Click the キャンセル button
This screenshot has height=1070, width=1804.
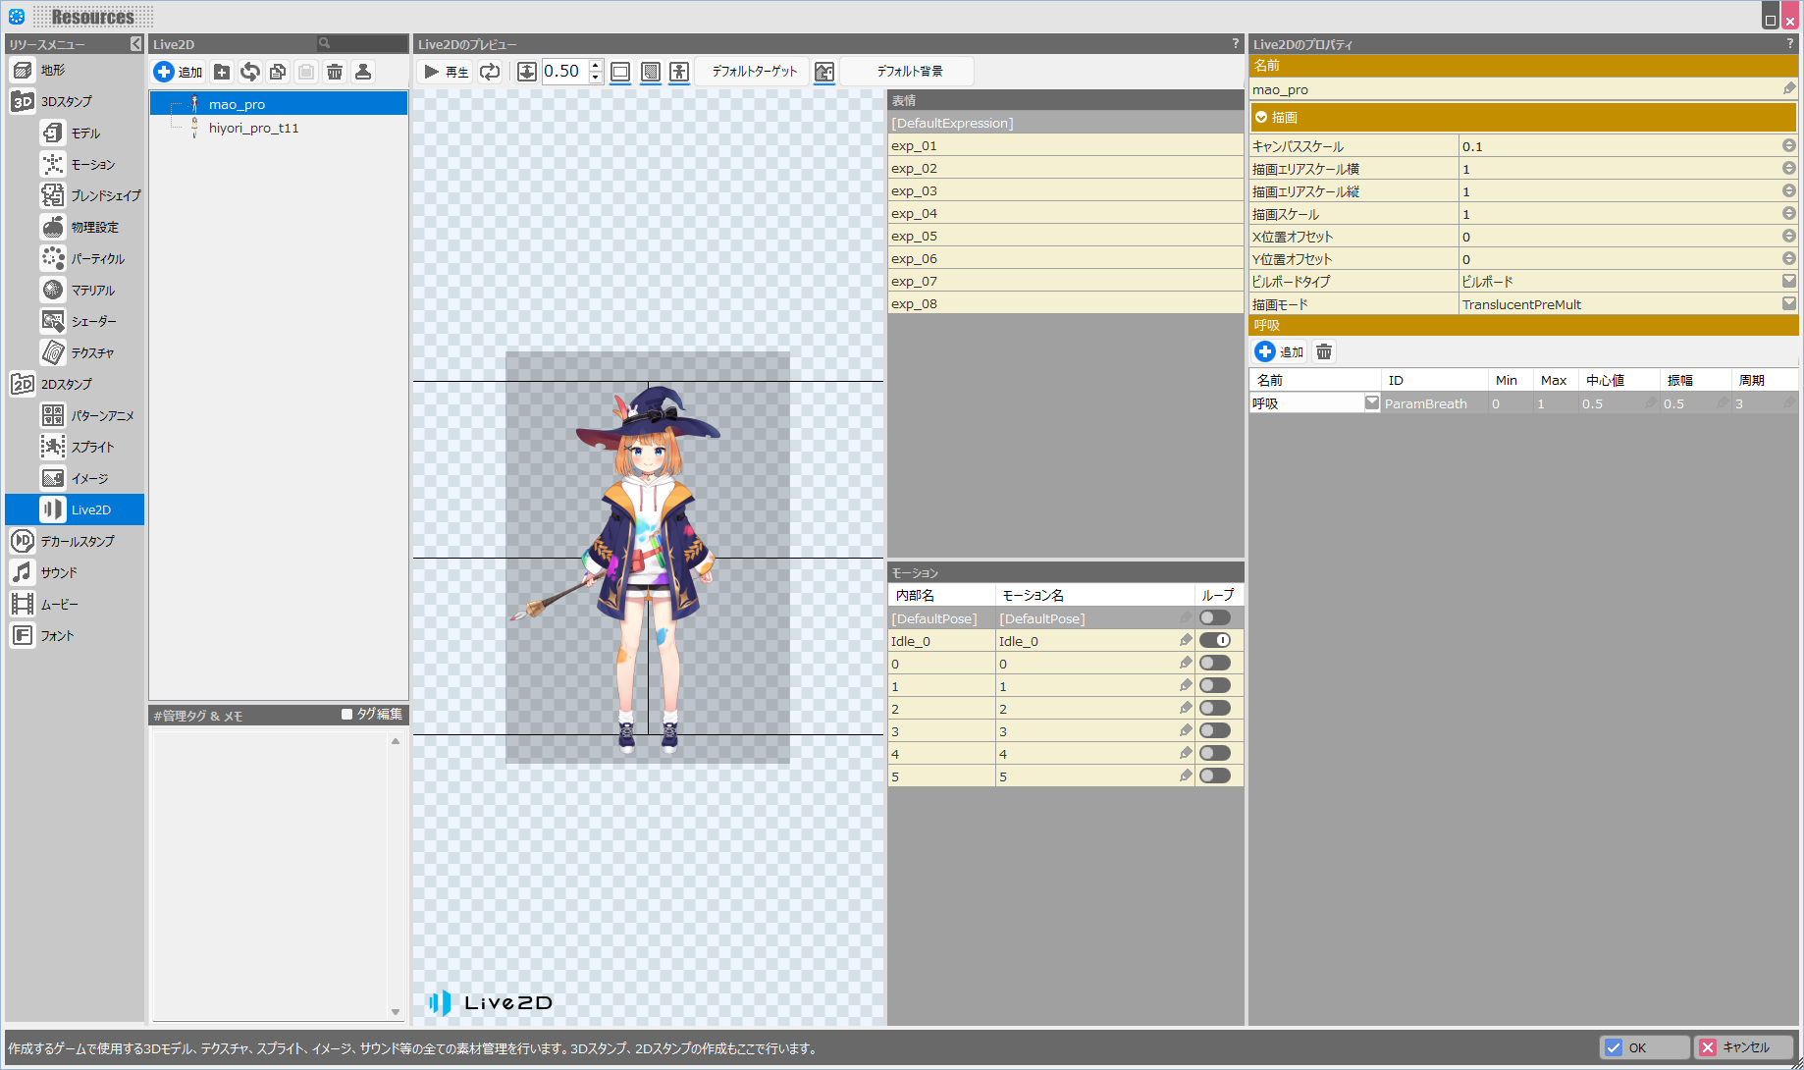pos(1745,1047)
